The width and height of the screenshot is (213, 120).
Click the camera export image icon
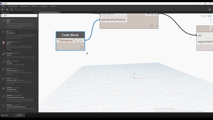point(210,9)
